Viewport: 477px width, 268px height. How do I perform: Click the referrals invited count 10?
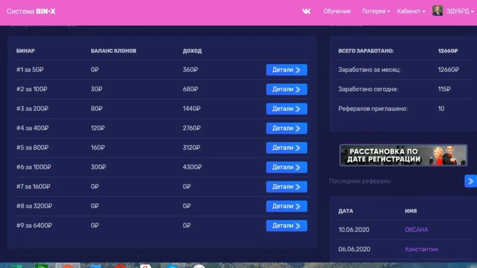tap(441, 109)
